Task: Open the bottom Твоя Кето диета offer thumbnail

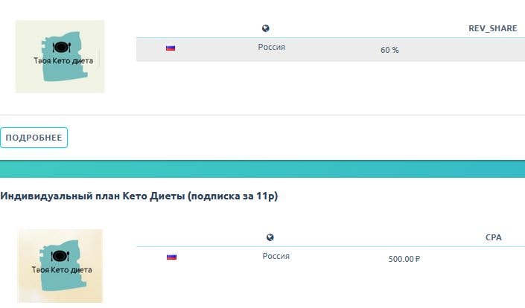Action: tap(60, 266)
